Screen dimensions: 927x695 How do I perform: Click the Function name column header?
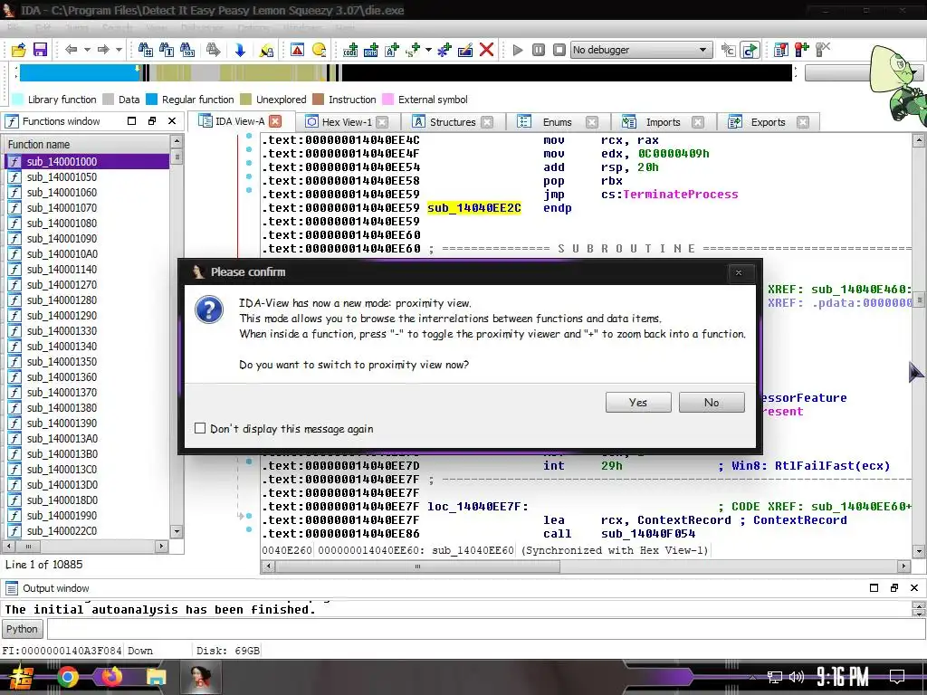click(87, 144)
